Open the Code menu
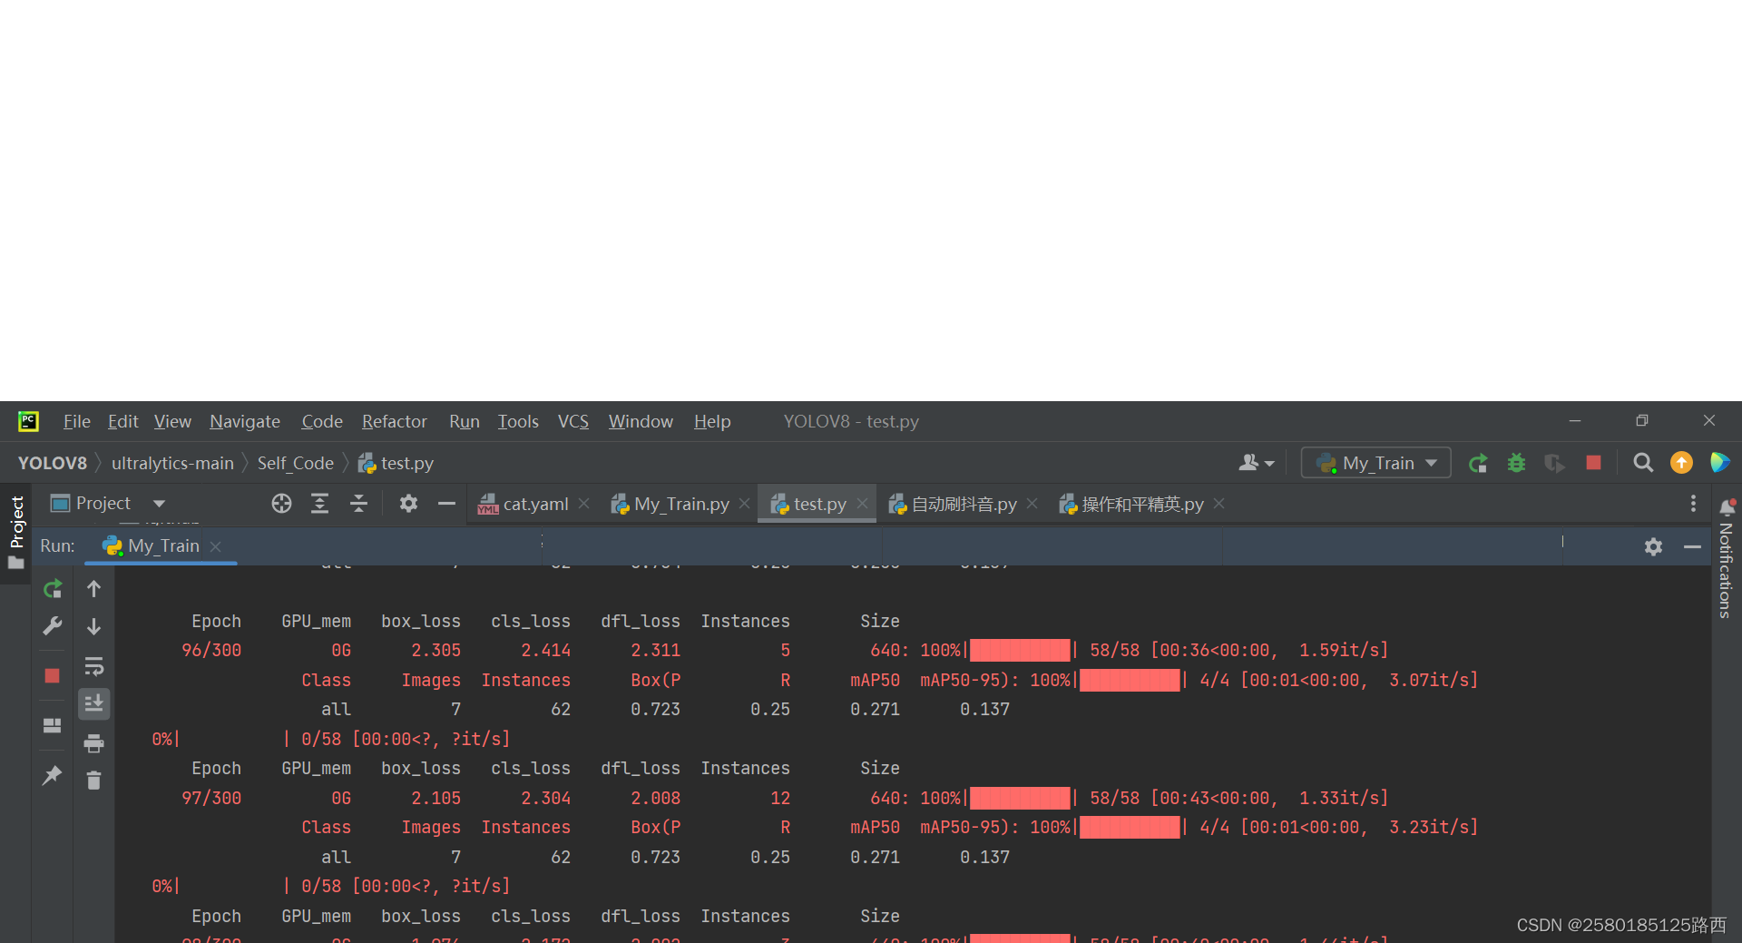The image size is (1742, 943). tap(322, 421)
